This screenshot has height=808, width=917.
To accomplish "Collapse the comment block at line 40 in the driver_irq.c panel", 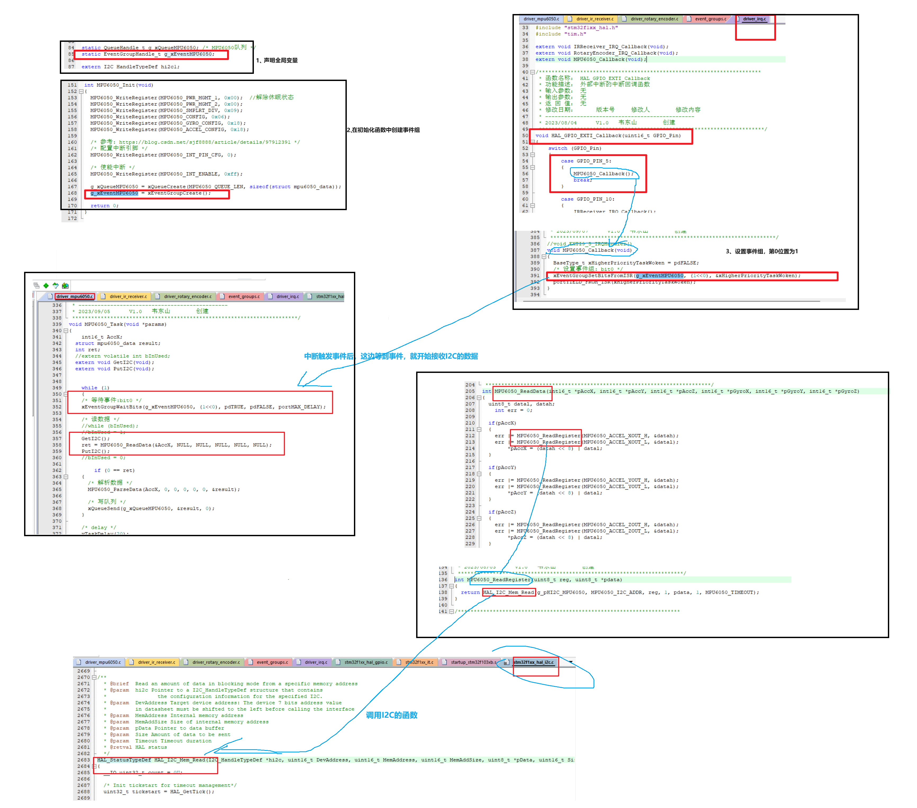I will 533,72.
